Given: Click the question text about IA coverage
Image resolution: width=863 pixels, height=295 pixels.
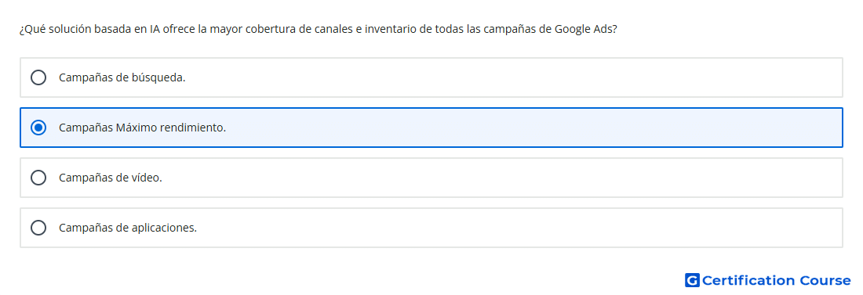Looking at the screenshot, I should pos(318,30).
